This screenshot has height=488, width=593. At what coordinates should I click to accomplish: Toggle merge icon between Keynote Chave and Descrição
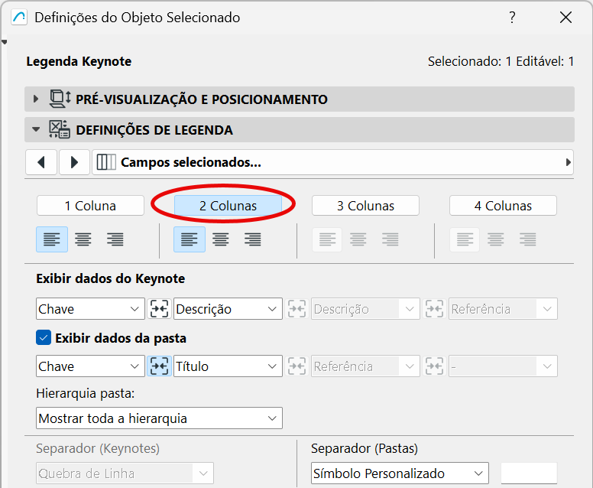click(159, 309)
